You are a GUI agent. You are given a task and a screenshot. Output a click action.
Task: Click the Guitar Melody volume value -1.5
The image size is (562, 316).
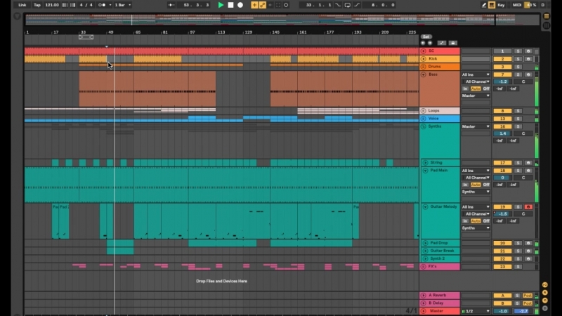(x=502, y=214)
